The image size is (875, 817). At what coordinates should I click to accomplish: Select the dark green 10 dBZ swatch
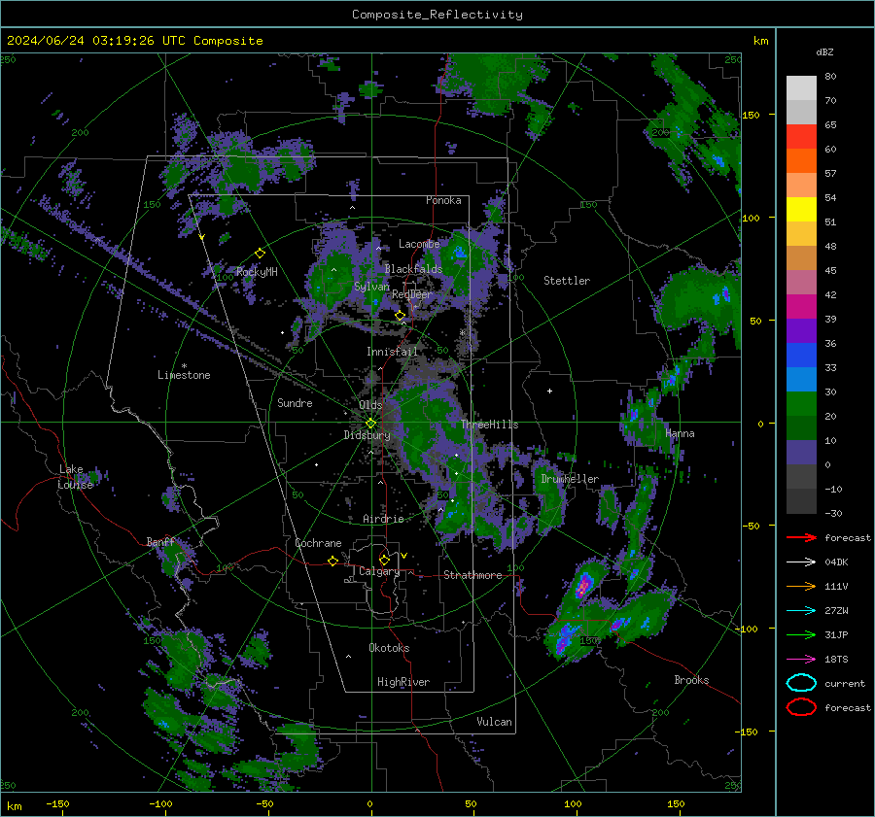click(x=801, y=428)
